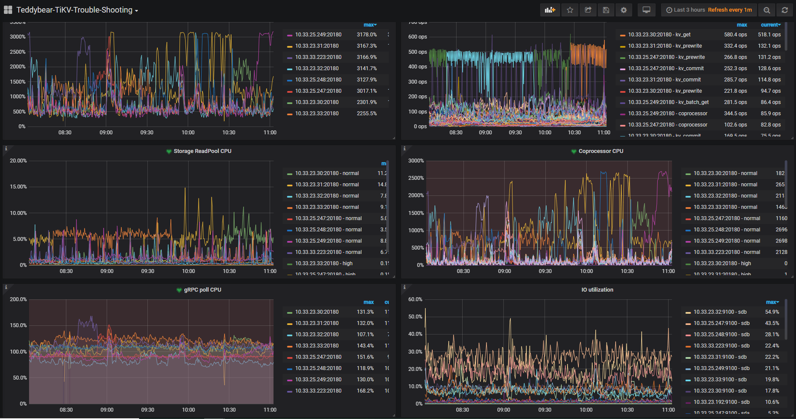Image resolution: width=796 pixels, height=419 pixels.
Task: Open the IO utilization panel title menu
Action: tap(597, 290)
